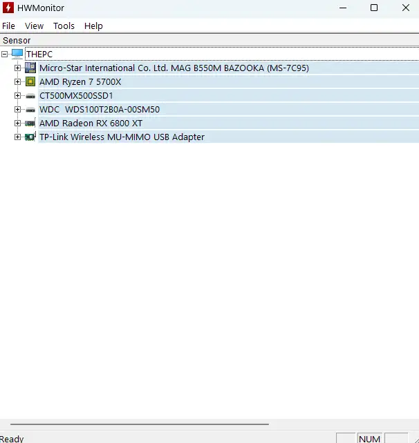Click the Radeon RX 6800 XT graphics card icon

point(30,124)
